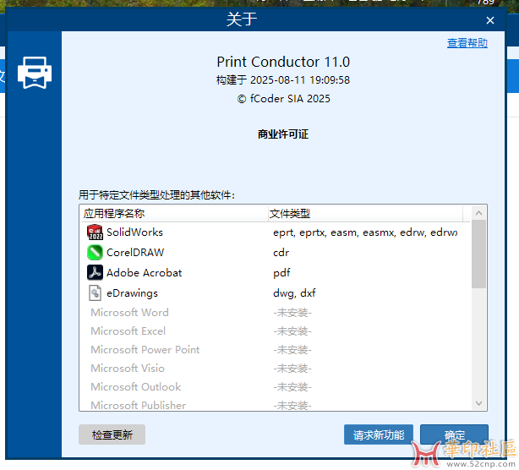The width and height of the screenshot is (519, 470).
Task: Click -未安装- next to Microsoft Word
Action: click(x=292, y=313)
